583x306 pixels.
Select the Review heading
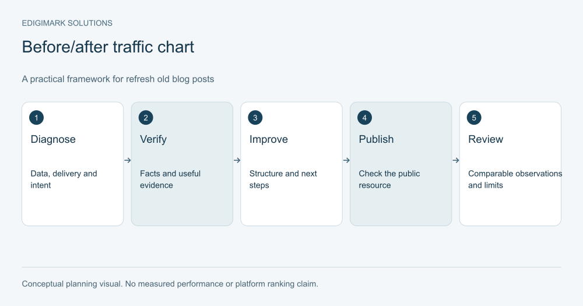[x=486, y=139]
